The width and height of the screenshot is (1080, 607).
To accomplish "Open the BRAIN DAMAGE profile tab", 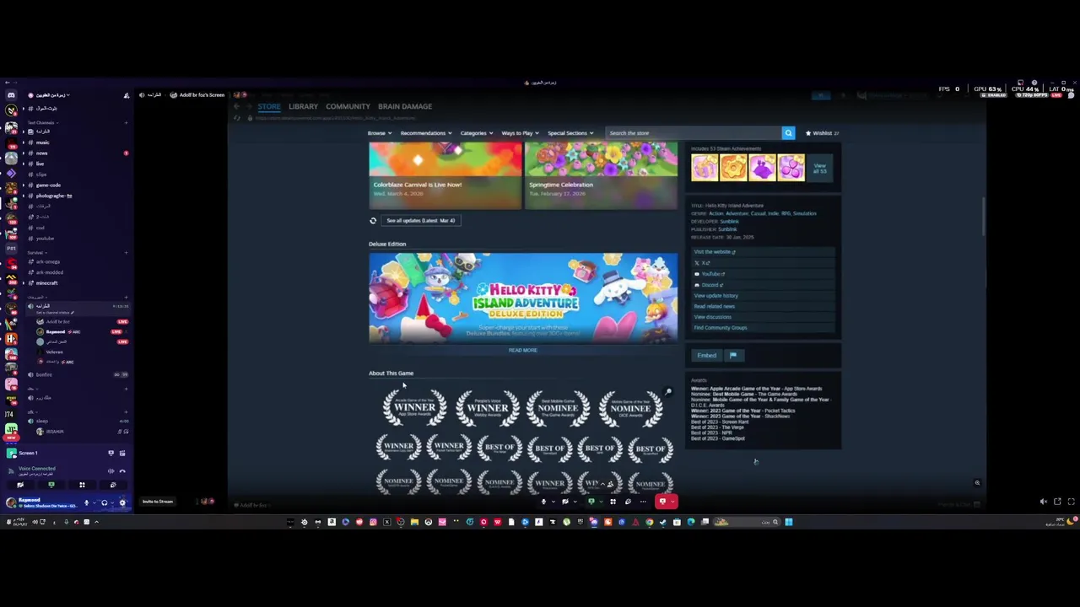I will (x=405, y=106).
